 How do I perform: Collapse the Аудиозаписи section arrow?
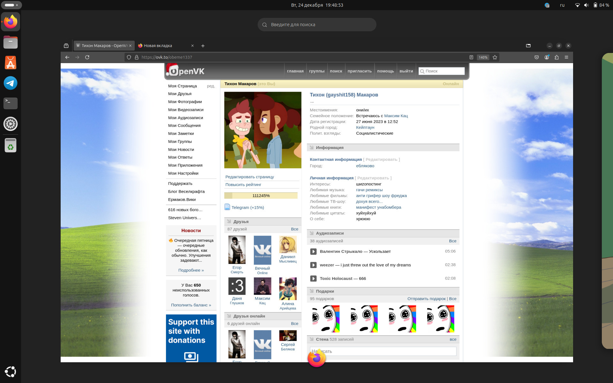coord(312,233)
